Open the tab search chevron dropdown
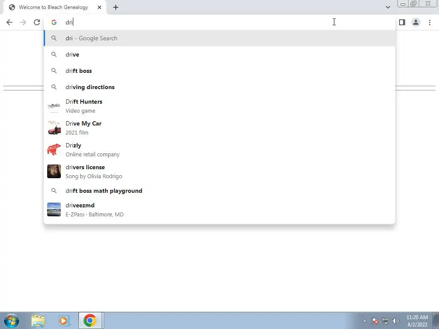This screenshot has height=329, width=439. click(388, 7)
